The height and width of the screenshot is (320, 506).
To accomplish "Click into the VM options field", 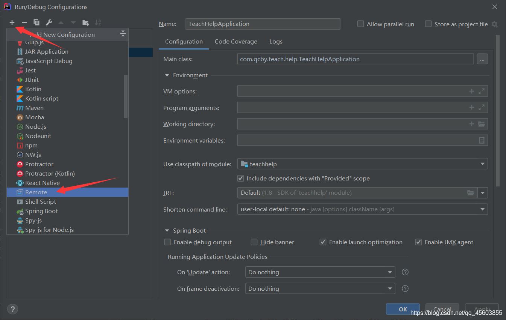I will pyautogui.click(x=352, y=92).
